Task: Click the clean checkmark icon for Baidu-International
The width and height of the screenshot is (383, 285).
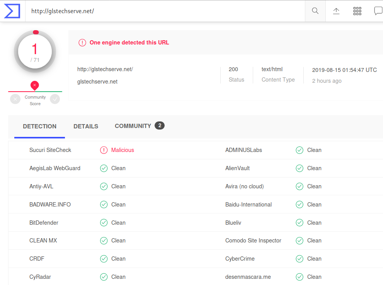Action: (x=300, y=204)
